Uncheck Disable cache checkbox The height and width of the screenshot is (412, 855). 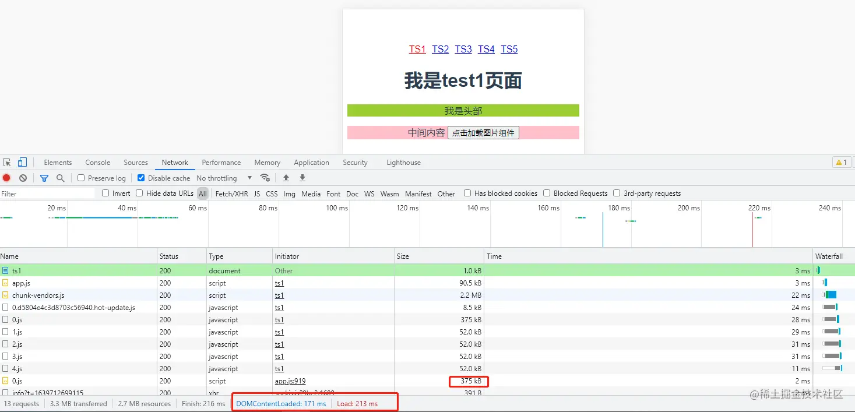pyautogui.click(x=141, y=178)
